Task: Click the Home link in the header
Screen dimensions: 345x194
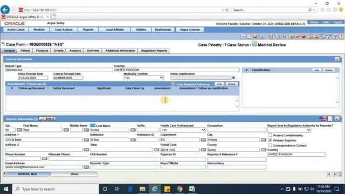Action: pyautogui.click(x=314, y=23)
